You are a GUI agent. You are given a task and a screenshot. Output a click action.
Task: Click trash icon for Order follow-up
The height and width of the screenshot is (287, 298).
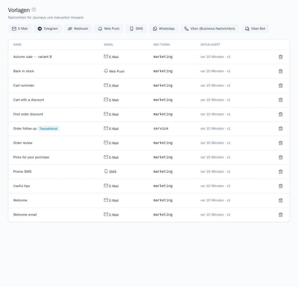(x=281, y=129)
